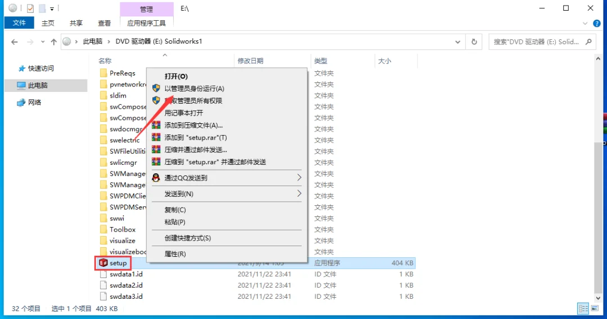
Task: Select the swlicmgr folder icon
Action: [103, 163]
